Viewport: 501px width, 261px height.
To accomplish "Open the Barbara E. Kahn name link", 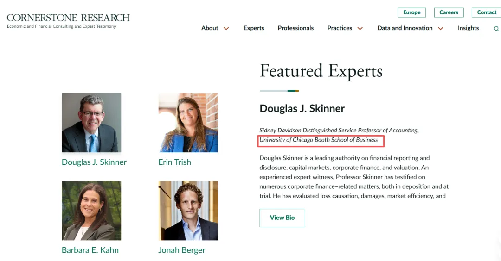I will pos(90,250).
